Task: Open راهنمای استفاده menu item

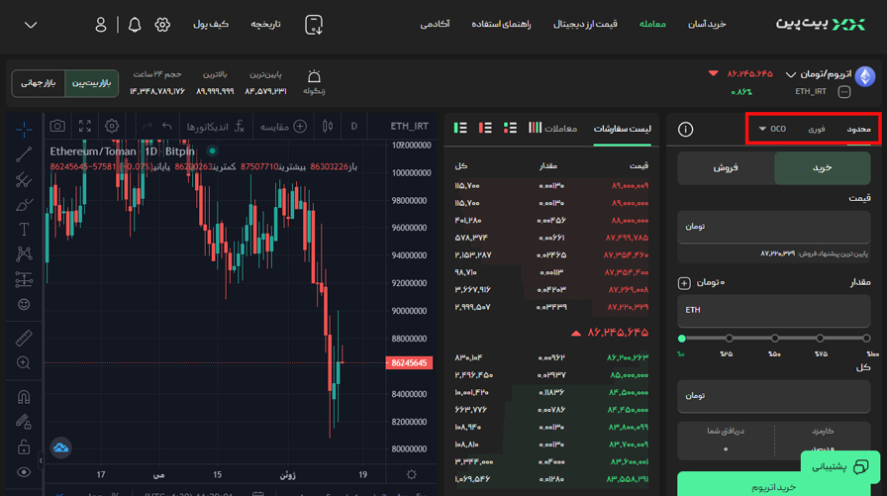Action: pos(501,25)
